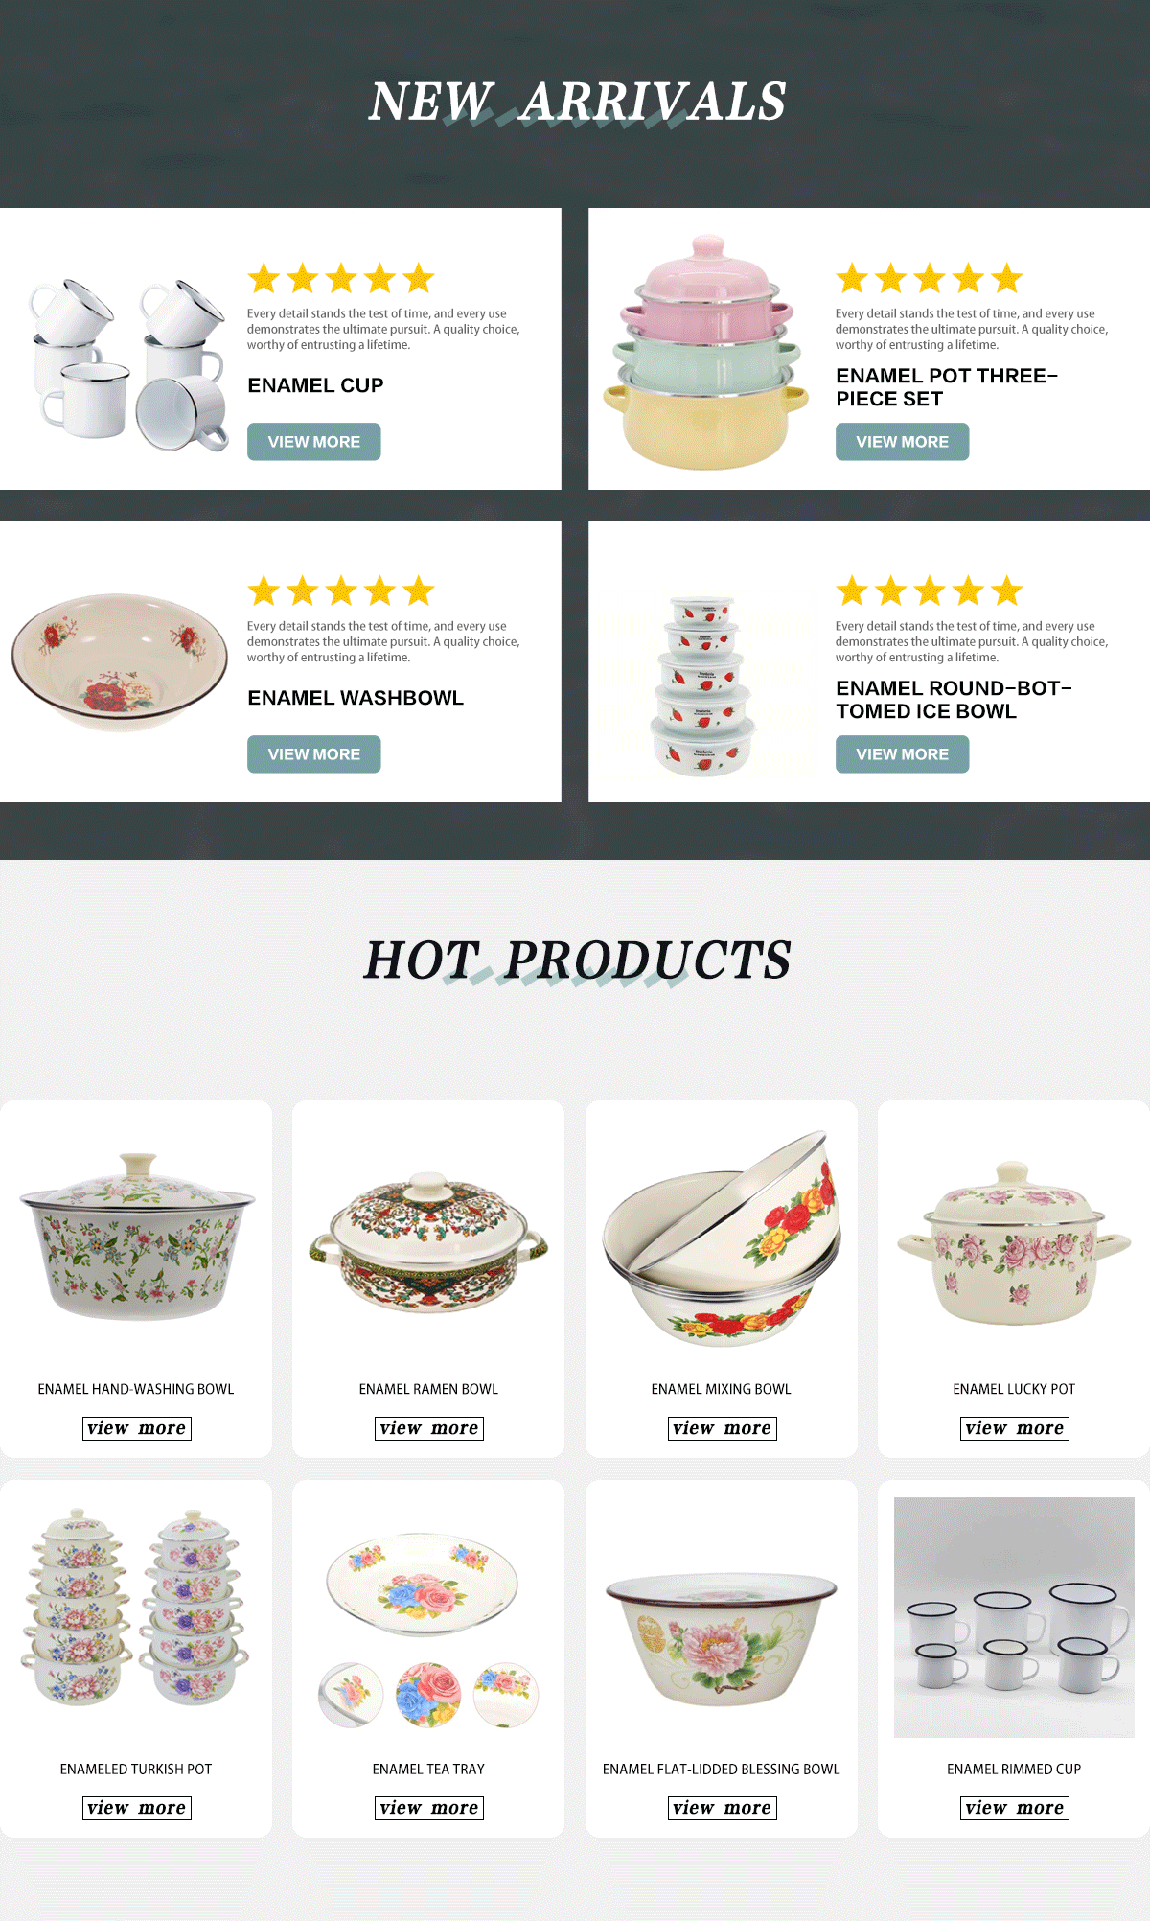Click view more under Enamel Lucky Pot
The height and width of the screenshot is (1921, 1150).
pyautogui.click(x=1014, y=1428)
